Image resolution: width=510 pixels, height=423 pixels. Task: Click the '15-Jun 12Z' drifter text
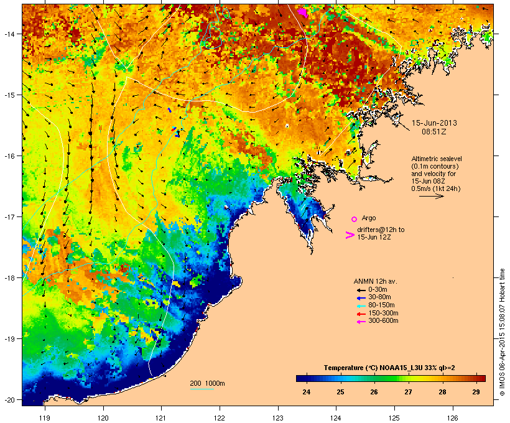(374, 237)
